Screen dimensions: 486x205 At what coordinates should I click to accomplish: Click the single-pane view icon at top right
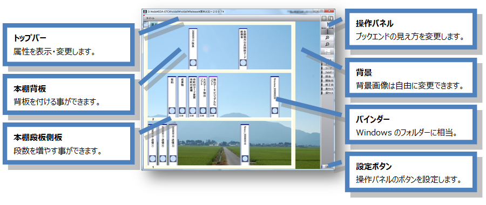pos(324,18)
